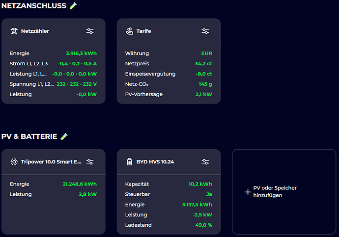The image size is (339, 237).
Task: Select the Tripower 10.0 Smart E... title
Action: click(51, 162)
